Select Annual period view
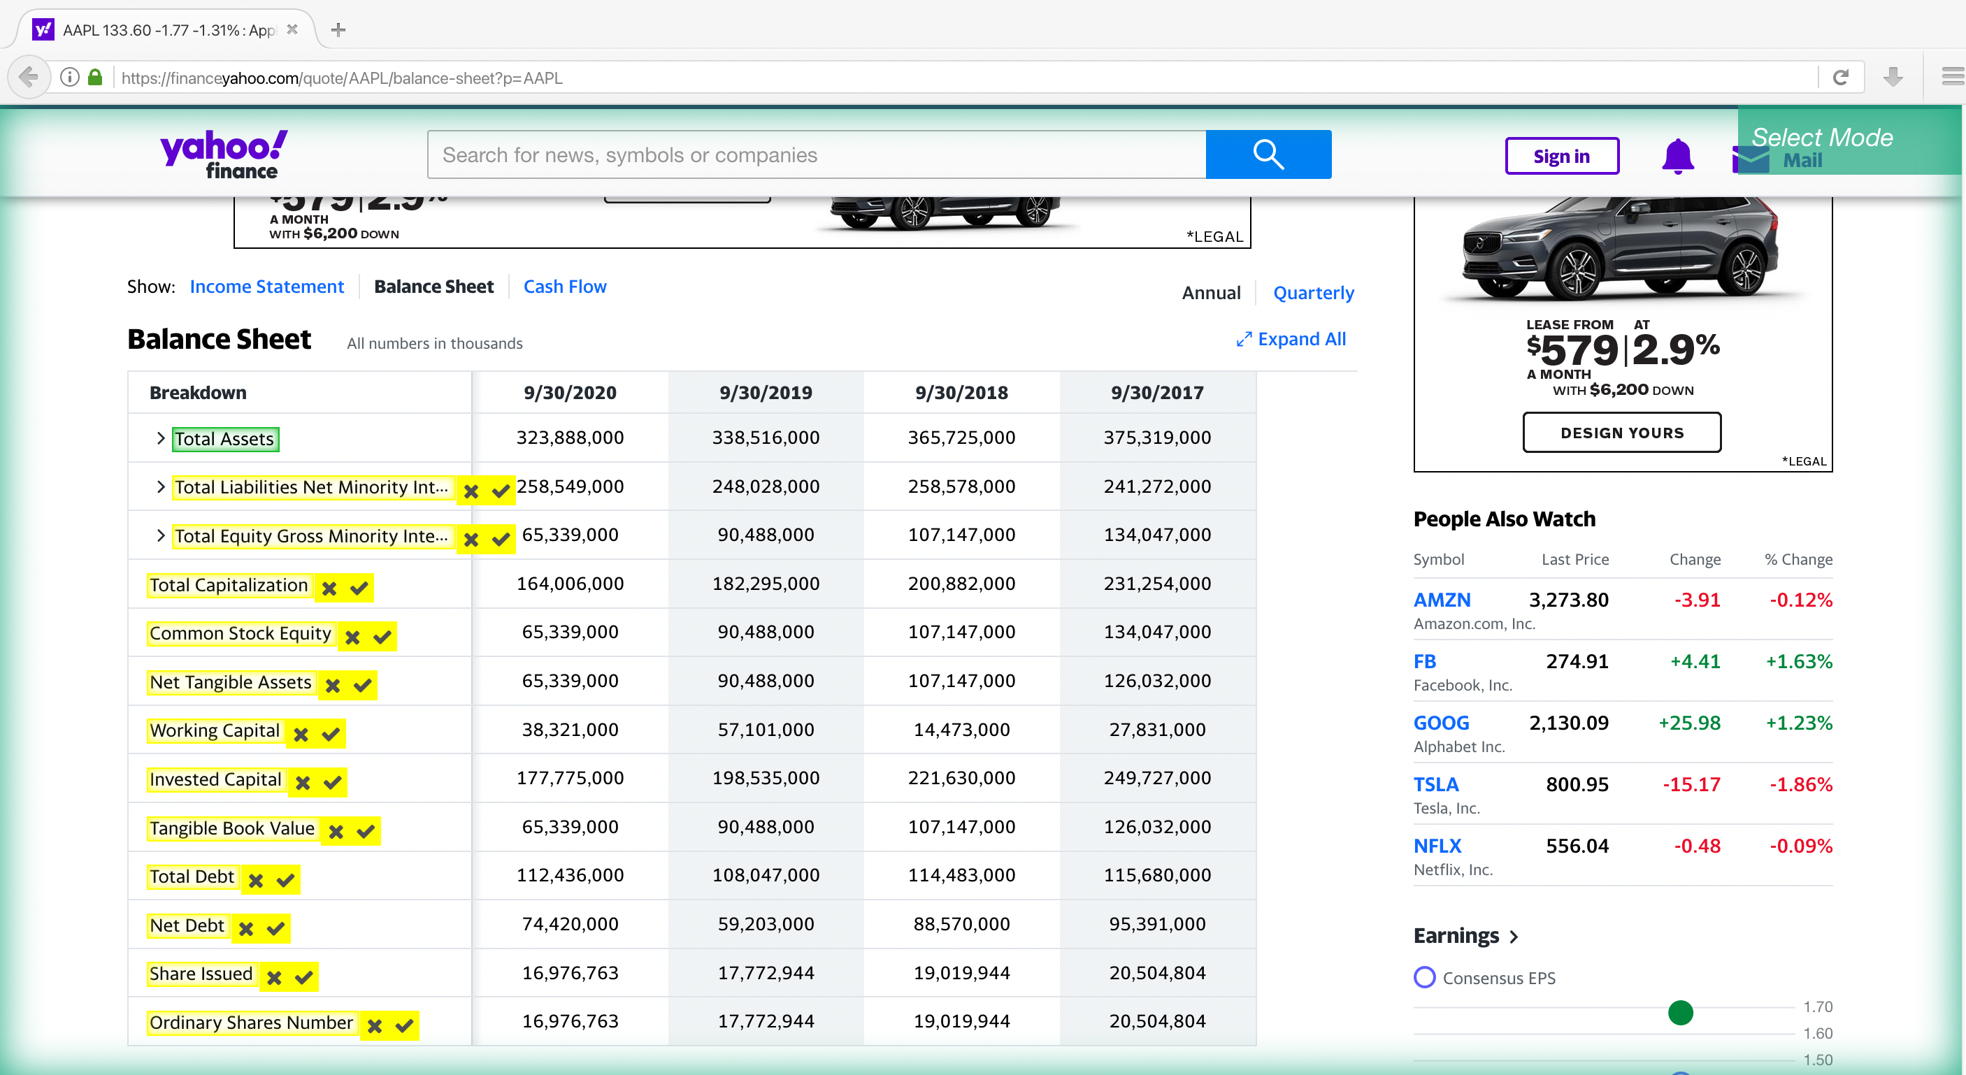Image resolution: width=1966 pixels, height=1075 pixels. [1211, 292]
